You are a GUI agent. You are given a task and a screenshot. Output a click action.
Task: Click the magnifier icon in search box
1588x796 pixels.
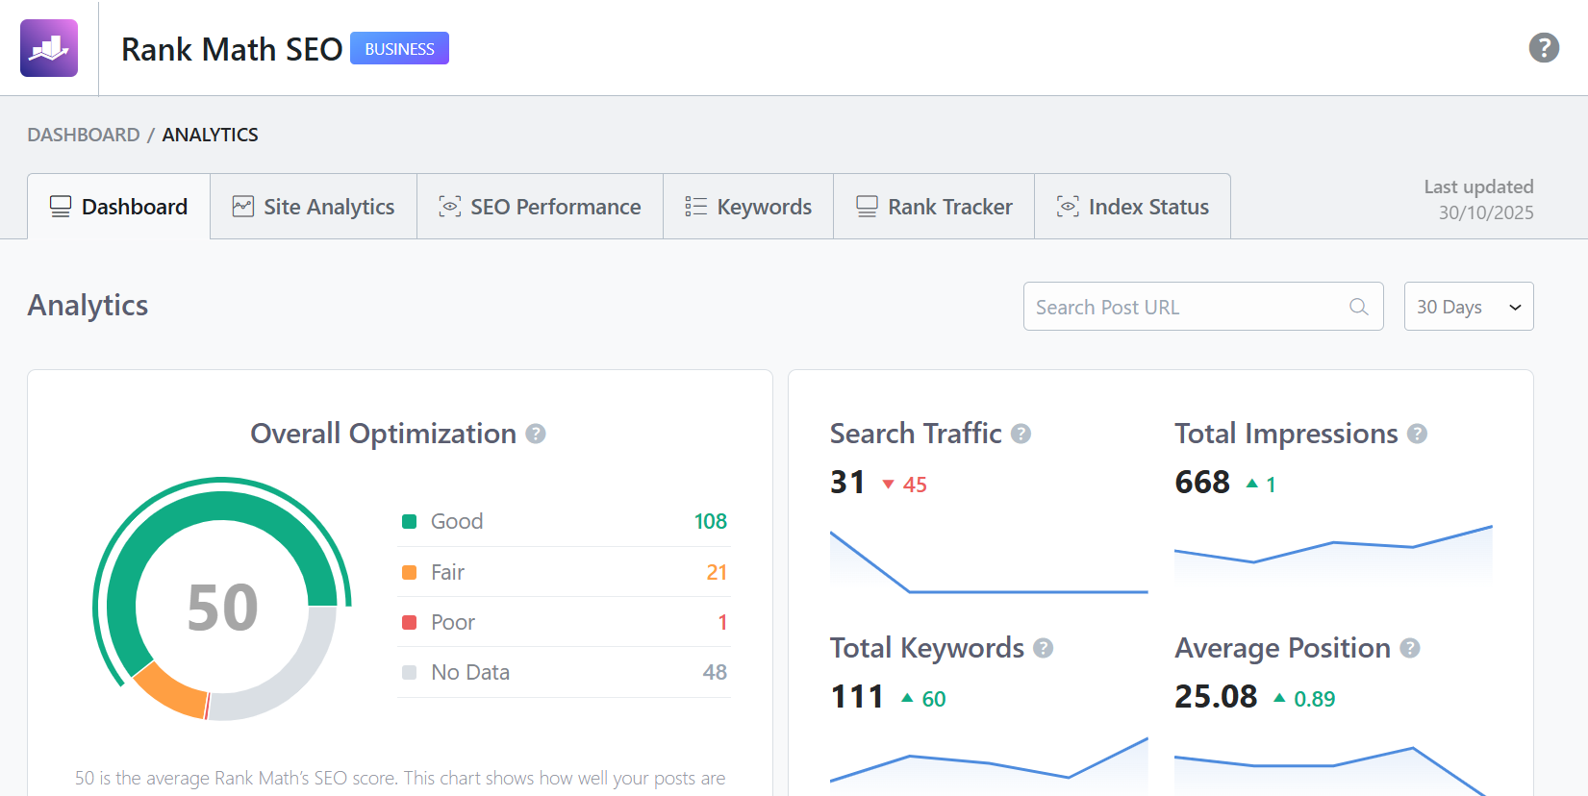1358,307
